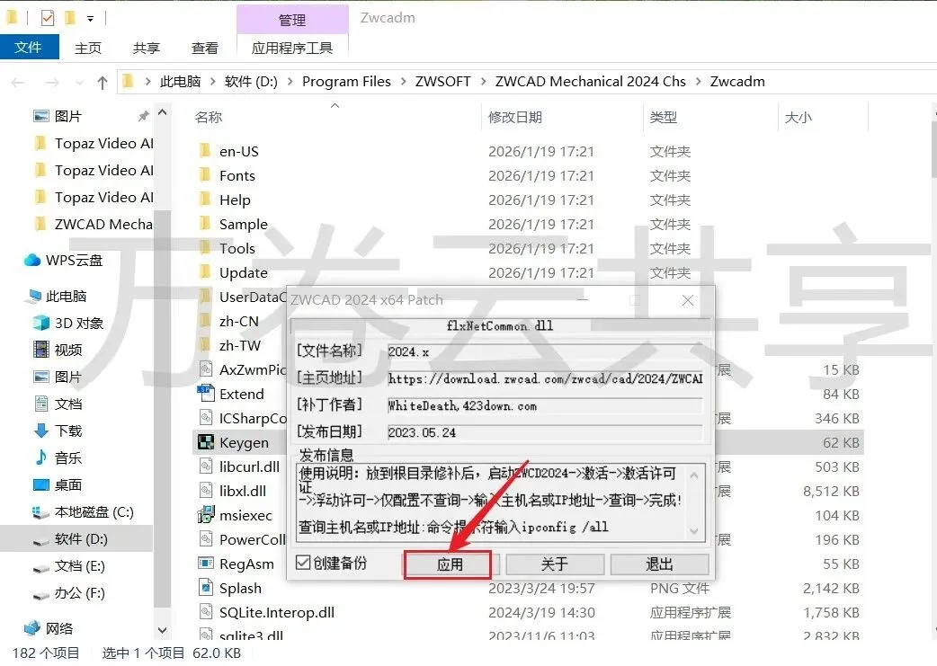Open the 应用程序工具 tab
Screen dimensions: 937x666
tap(292, 48)
